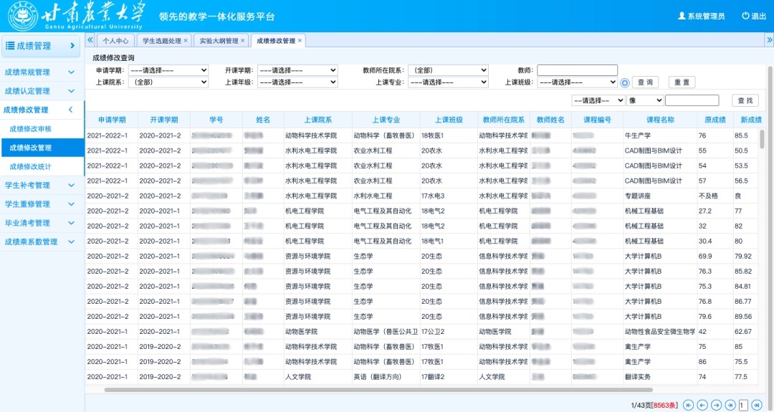Open the 申请学期 dropdown
774x412 pixels.
[x=168, y=70]
